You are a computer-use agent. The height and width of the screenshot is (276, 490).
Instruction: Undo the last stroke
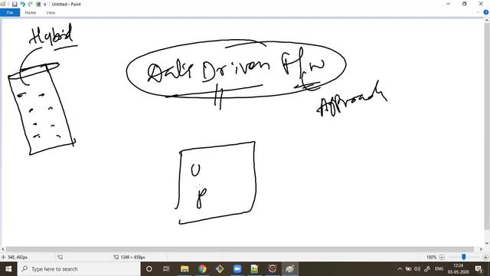tap(22, 4)
